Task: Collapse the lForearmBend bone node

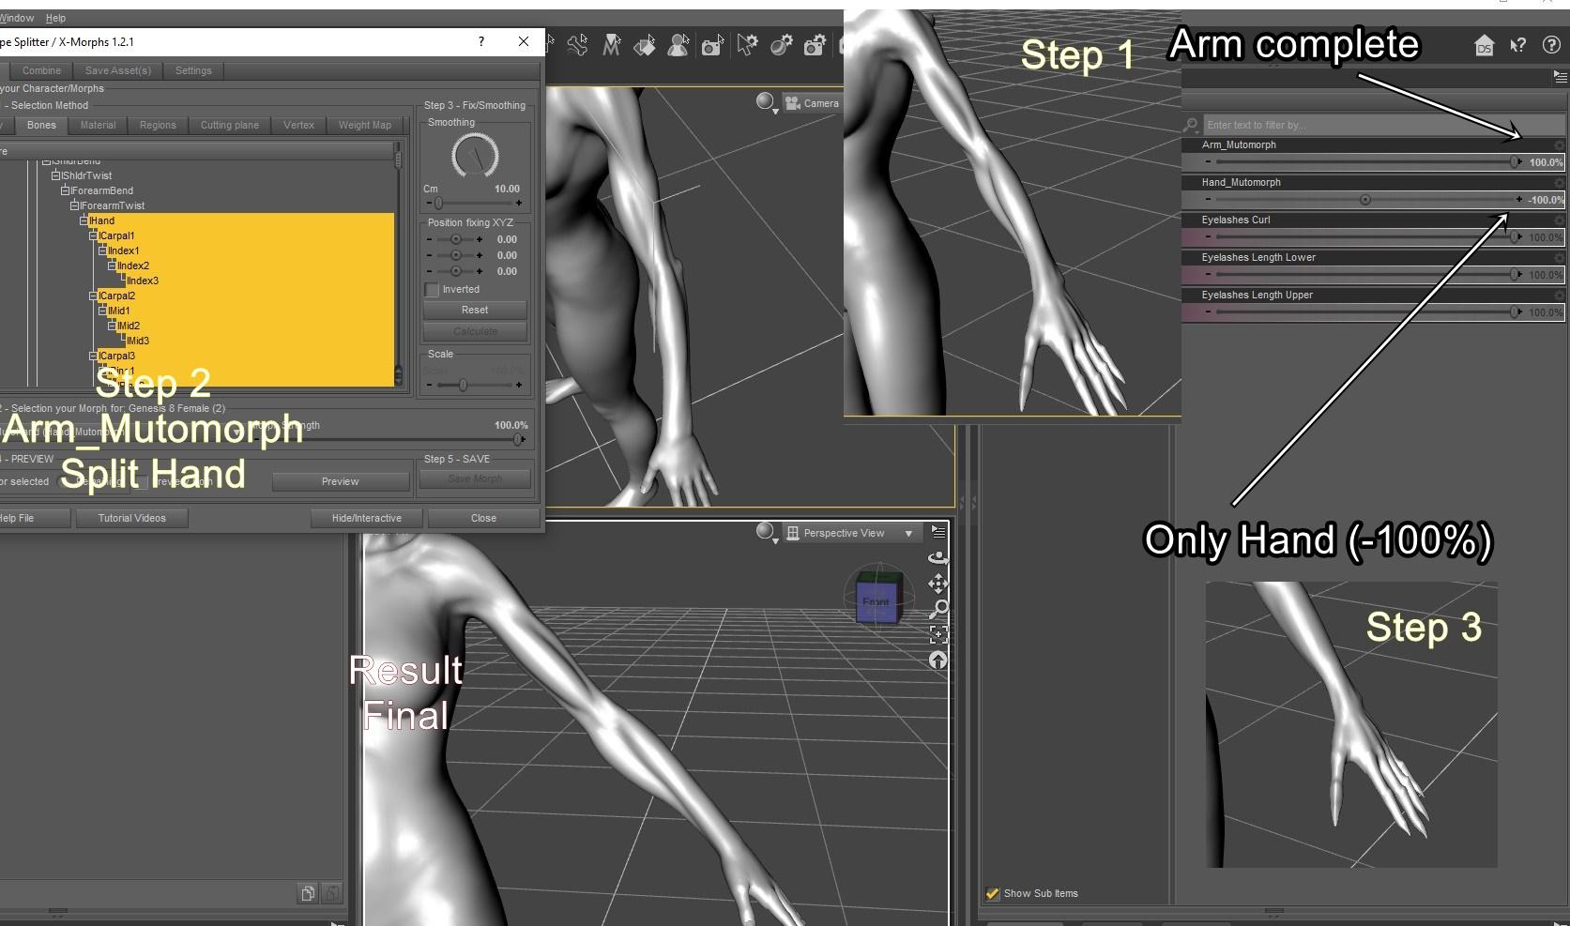Action: (x=65, y=191)
